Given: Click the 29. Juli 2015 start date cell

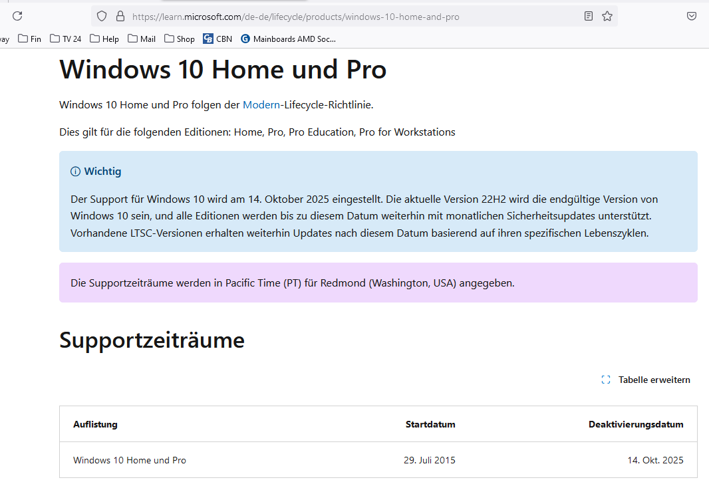Looking at the screenshot, I should (x=430, y=460).
